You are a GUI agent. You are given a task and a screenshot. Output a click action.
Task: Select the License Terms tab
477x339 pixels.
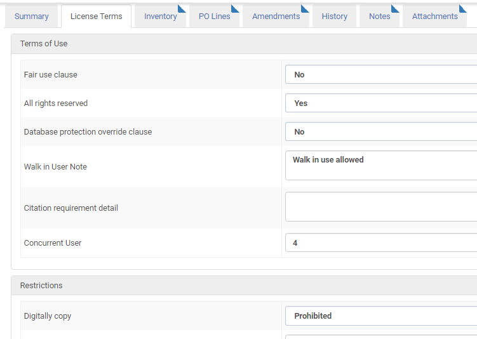tap(96, 17)
